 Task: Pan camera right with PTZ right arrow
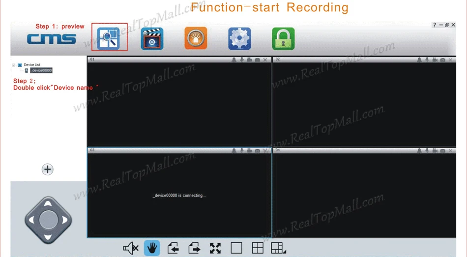(x=64, y=221)
